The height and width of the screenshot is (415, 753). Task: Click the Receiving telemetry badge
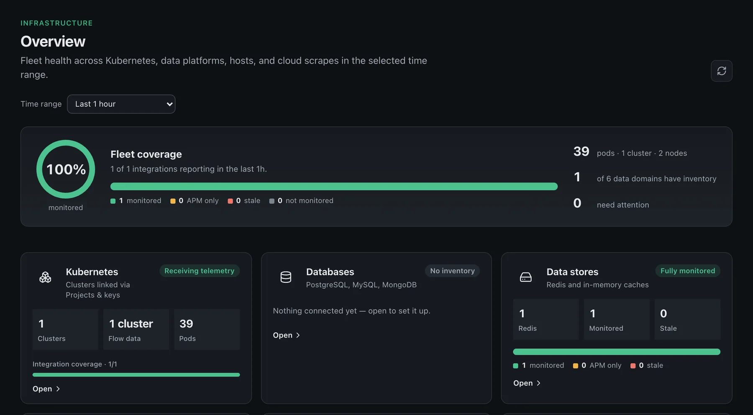tap(200, 271)
